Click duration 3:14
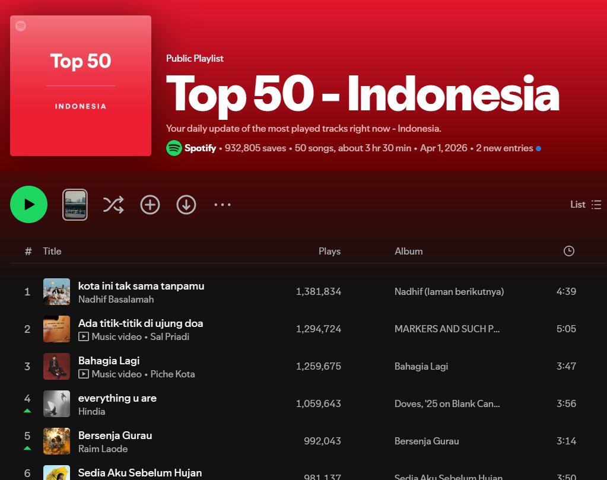 pos(566,441)
